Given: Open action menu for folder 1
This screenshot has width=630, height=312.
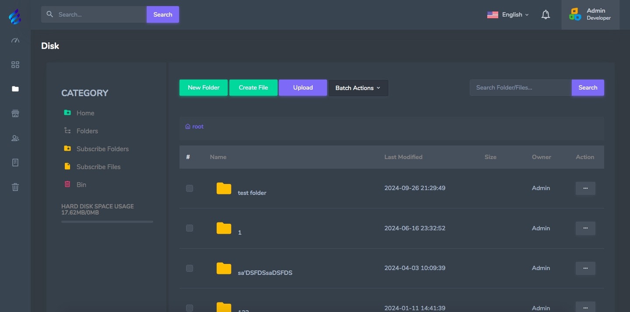Looking at the screenshot, I should [x=585, y=228].
